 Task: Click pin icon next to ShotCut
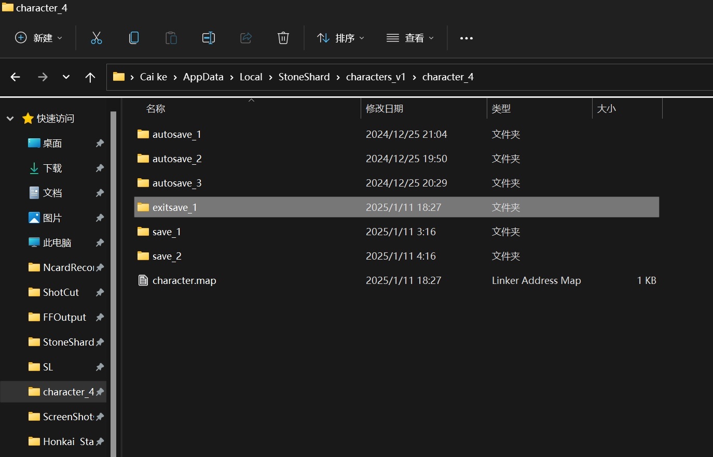100,292
